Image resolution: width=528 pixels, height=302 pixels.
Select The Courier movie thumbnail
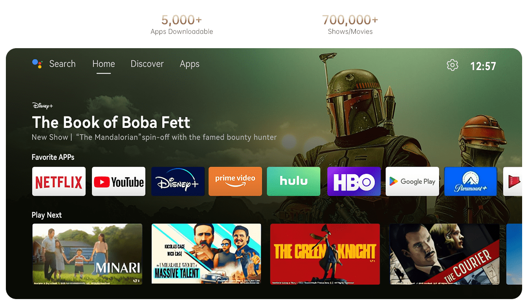pyautogui.click(x=444, y=254)
